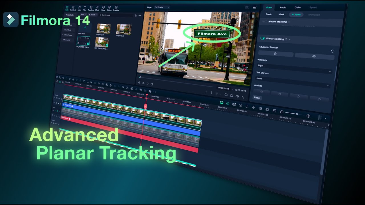Viewport: 365px width, 205px height.
Task: Select the Cloud Media sidebar item
Action: tap(68, 30)
